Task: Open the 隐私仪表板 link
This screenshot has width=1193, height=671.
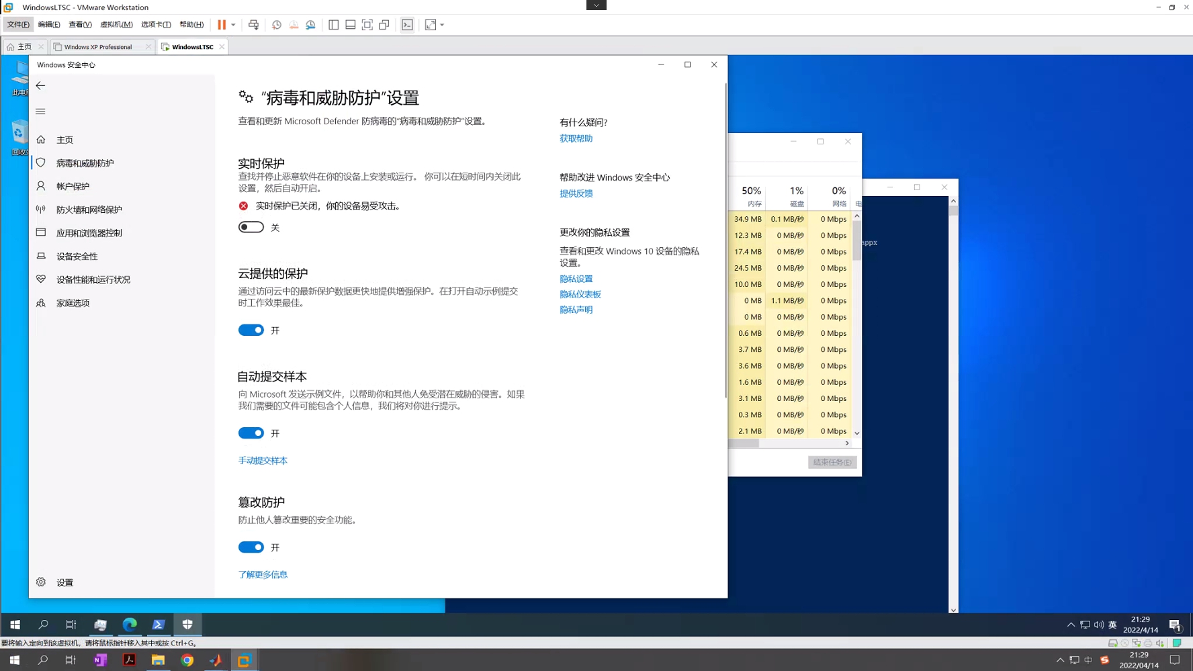Action: coord(580,294)
